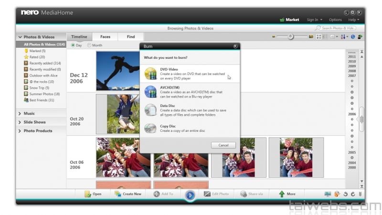Select the Day radio button
382x215 pixels.
point(73,45)
